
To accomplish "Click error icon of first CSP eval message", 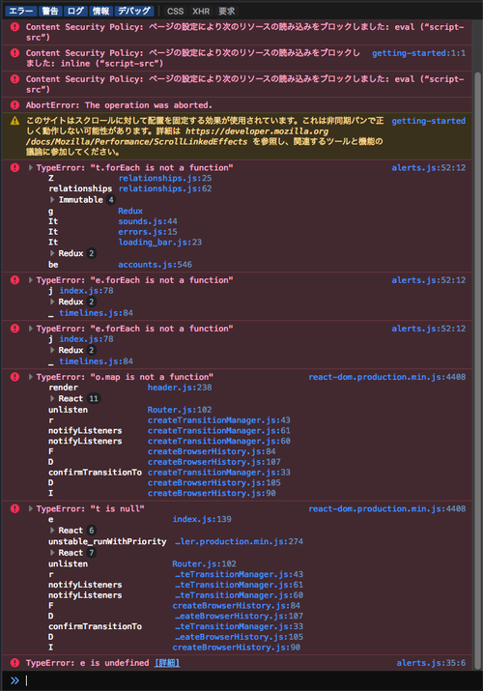I will (14, 27).
